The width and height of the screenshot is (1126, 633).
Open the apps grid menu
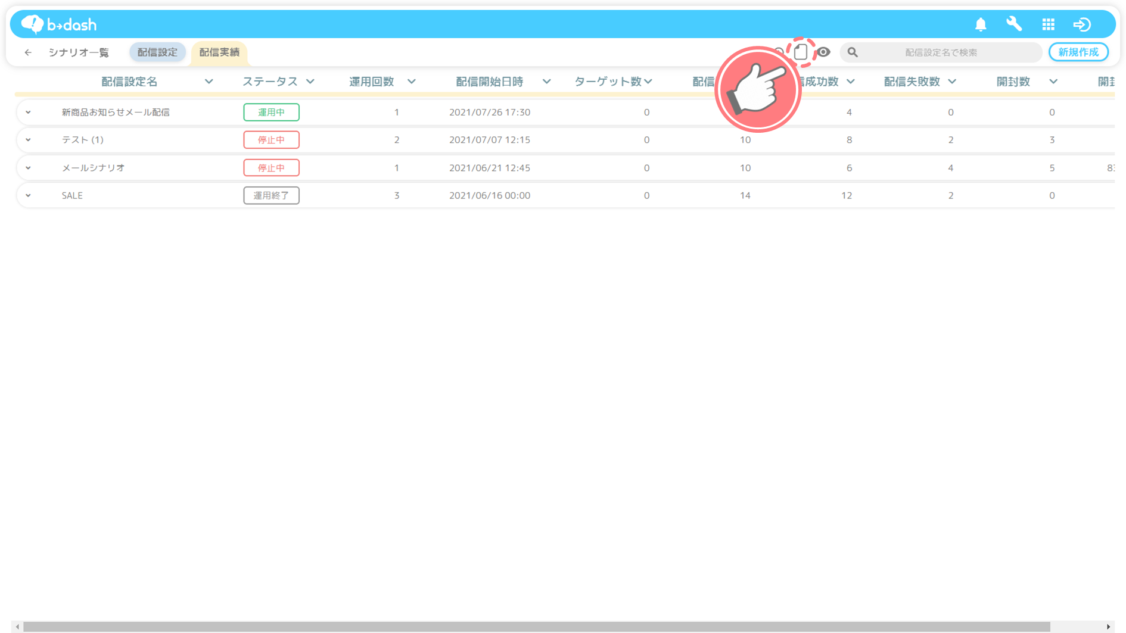(x=1049, y=24)
